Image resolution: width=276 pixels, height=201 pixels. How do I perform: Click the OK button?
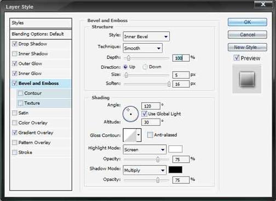[248, 22]
